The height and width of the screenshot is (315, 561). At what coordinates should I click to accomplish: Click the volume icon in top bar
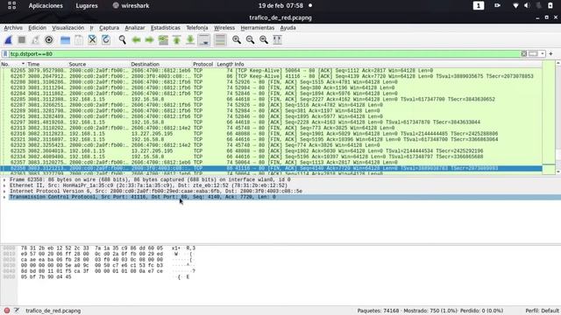[527, 6]
